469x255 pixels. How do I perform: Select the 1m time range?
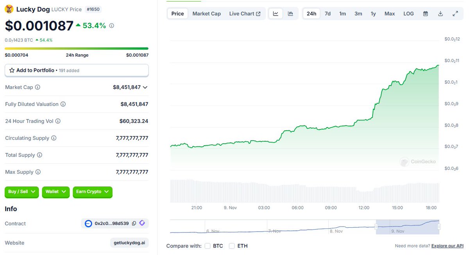[x=342, y=14]
